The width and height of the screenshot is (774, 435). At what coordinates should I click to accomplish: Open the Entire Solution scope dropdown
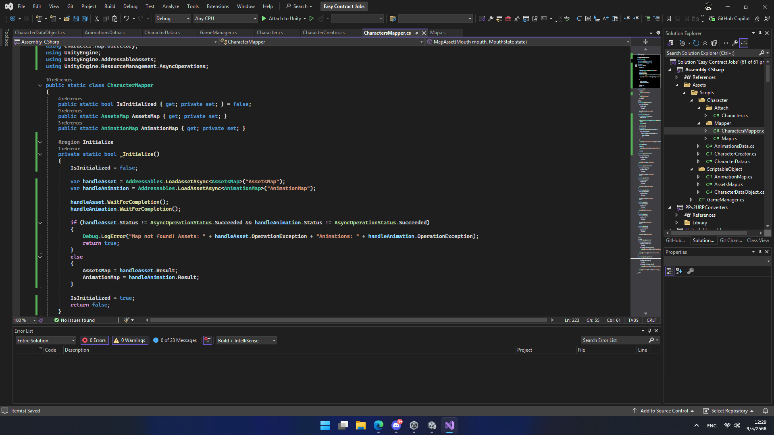[46, 340]
